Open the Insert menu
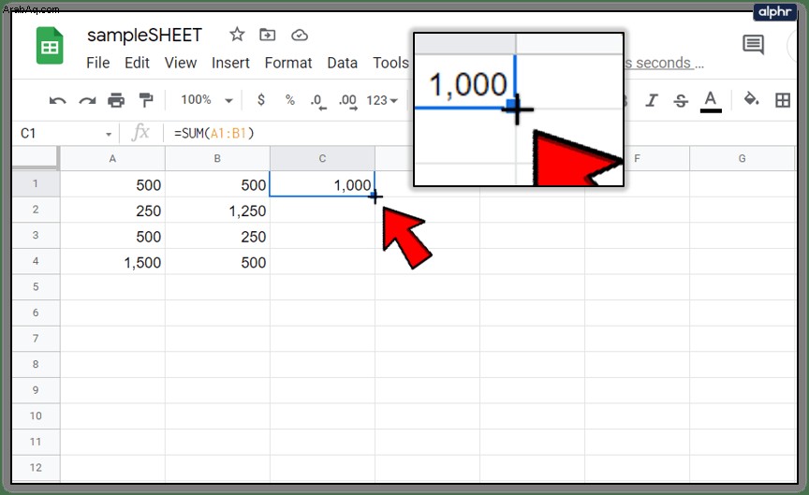This screenshot has height=495, width=809. coord(230,63)
